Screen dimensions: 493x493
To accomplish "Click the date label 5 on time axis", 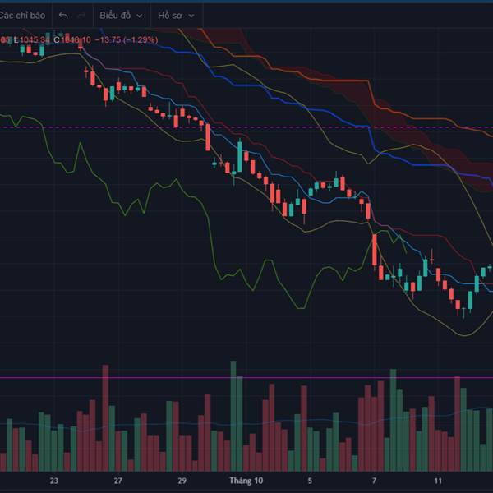I will click(310, 481).
